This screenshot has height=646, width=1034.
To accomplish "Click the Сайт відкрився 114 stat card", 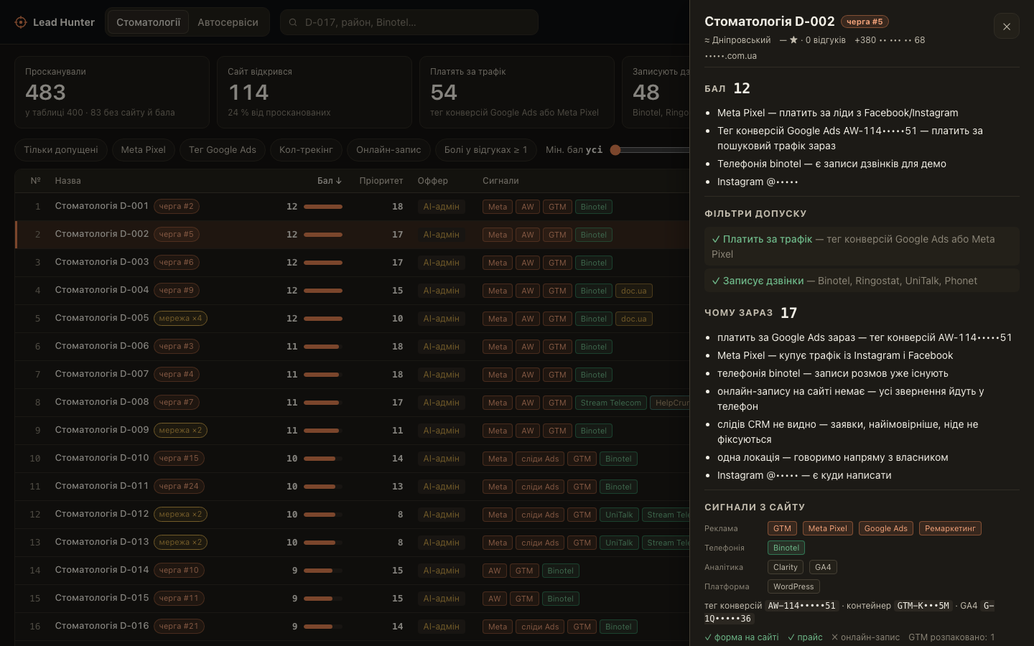I will point(315,93).
